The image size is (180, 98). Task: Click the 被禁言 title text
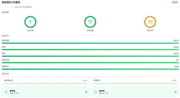(13, 91)
